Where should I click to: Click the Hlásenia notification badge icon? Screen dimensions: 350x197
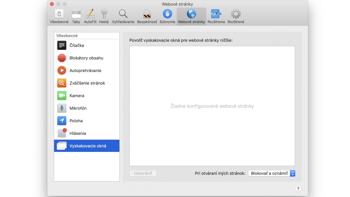(x=62, y=133)
